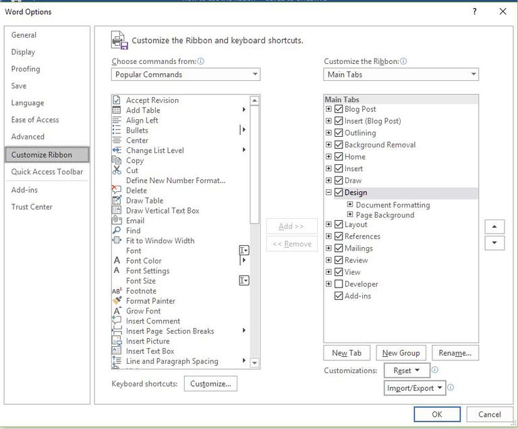
Task: Click the Copy command icon
Action: click(117, 160)
